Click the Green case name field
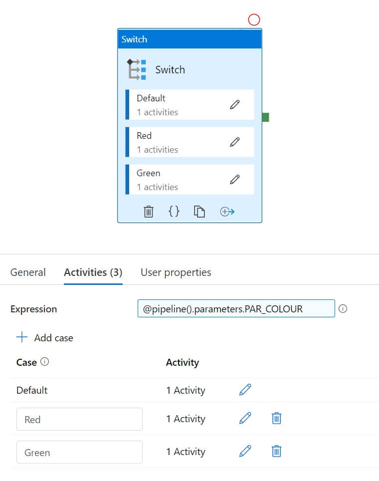Viewport: 379px width, 481px height. pyautogui.click(x=79, y=452)
